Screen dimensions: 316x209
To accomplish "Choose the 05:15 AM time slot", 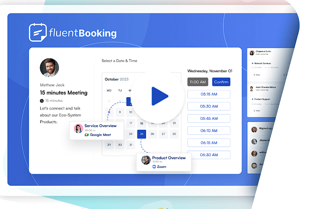I will [x=208, y=94].
